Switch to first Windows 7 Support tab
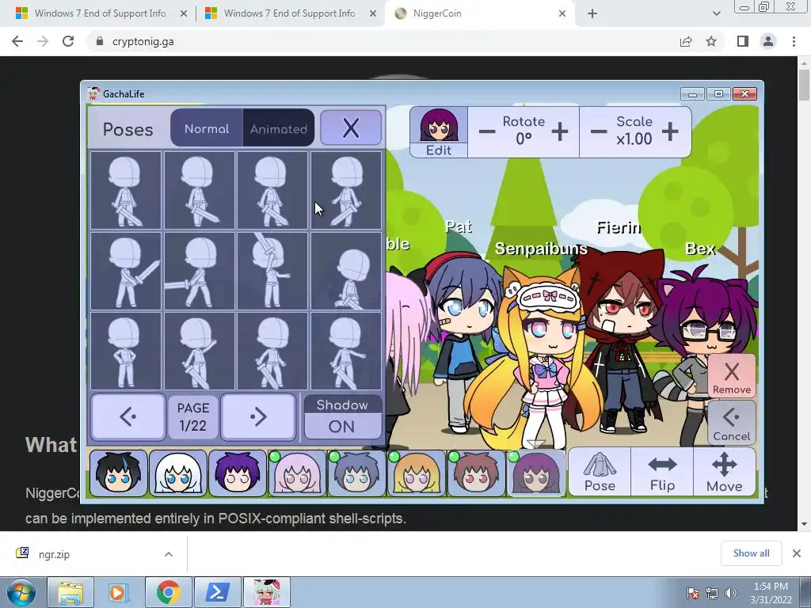 coord(101,13)
